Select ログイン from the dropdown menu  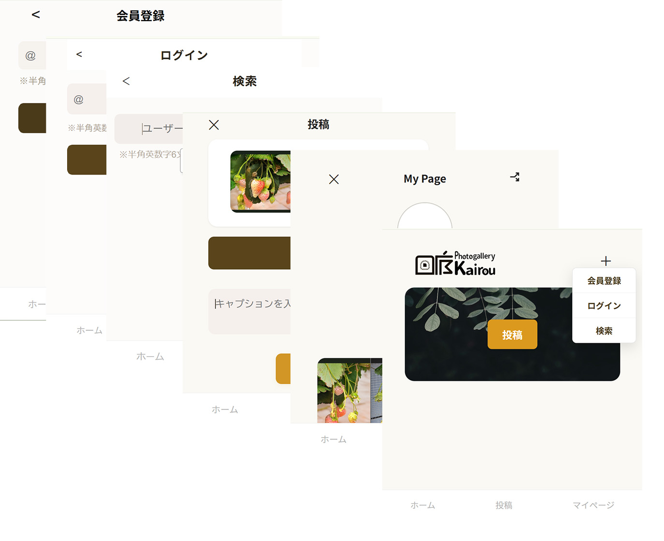pyautogui.click(x=604, y=306)
